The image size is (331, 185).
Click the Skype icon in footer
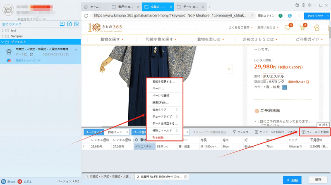coord(3,181)
